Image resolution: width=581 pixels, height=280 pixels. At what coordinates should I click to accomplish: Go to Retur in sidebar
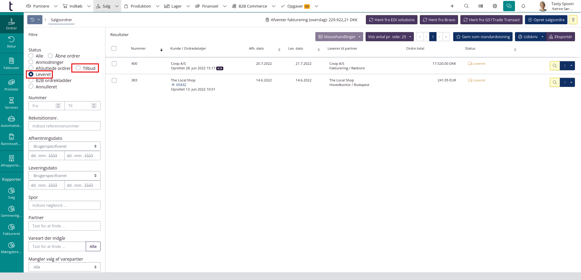pos(12,42)
